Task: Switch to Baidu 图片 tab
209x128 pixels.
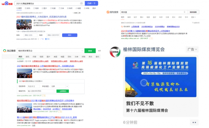Action: [x=44, y=8]
